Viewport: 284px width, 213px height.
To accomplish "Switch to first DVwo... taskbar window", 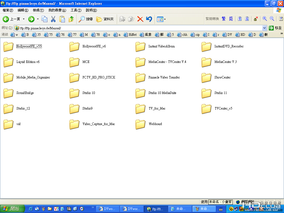I will coord(107,209).
